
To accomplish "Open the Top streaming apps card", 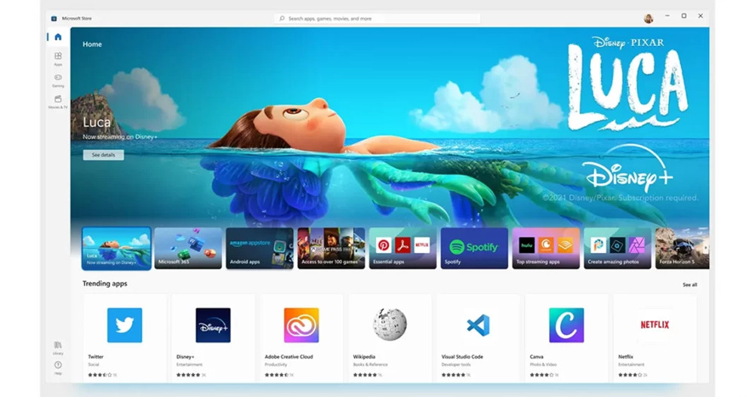I will (546, 248).
